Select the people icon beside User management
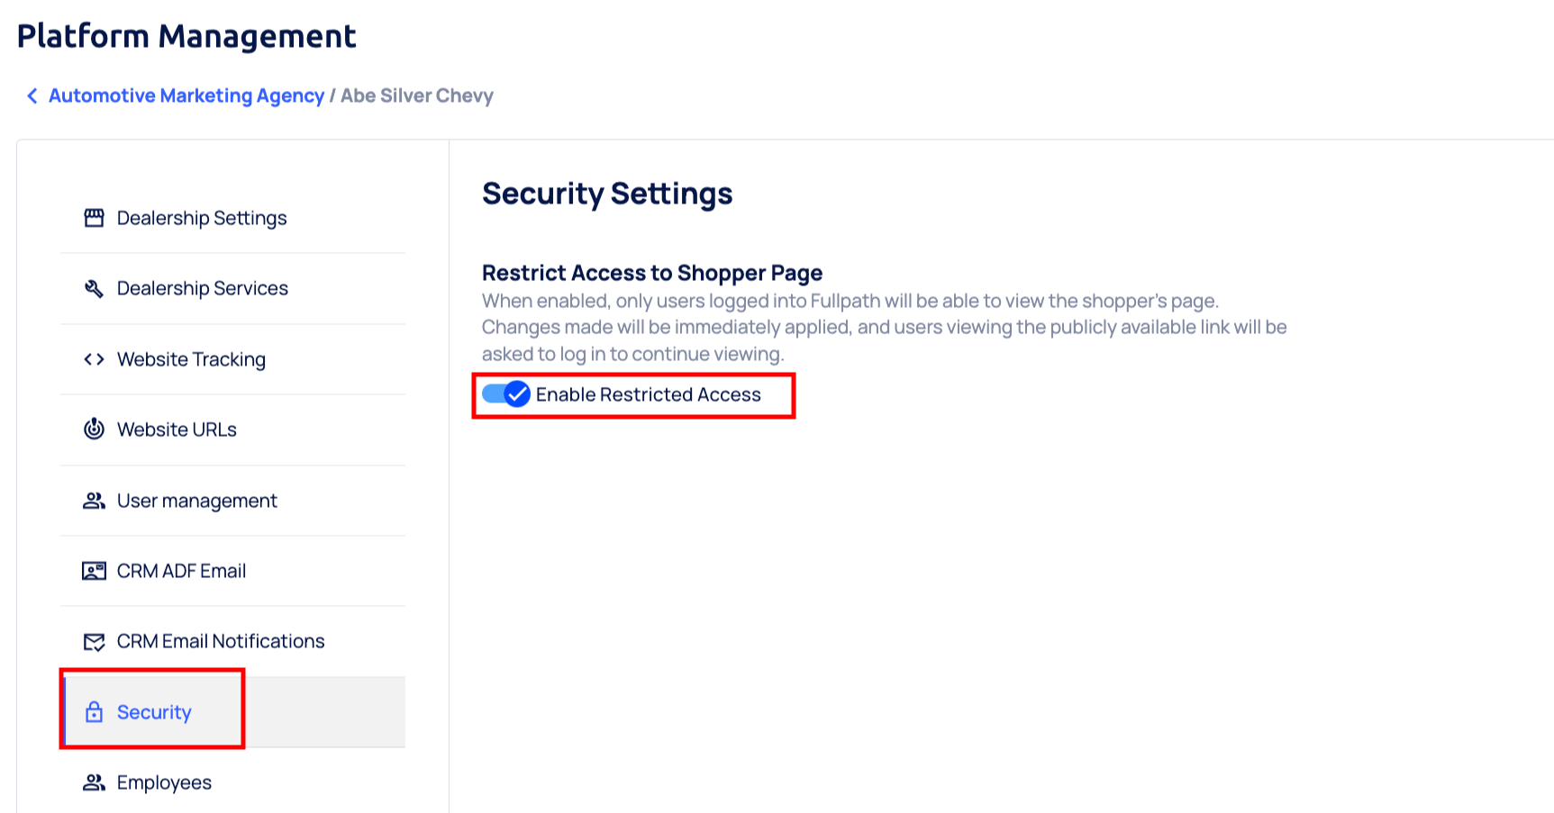The image size is (1554, 813). point(94,501)
